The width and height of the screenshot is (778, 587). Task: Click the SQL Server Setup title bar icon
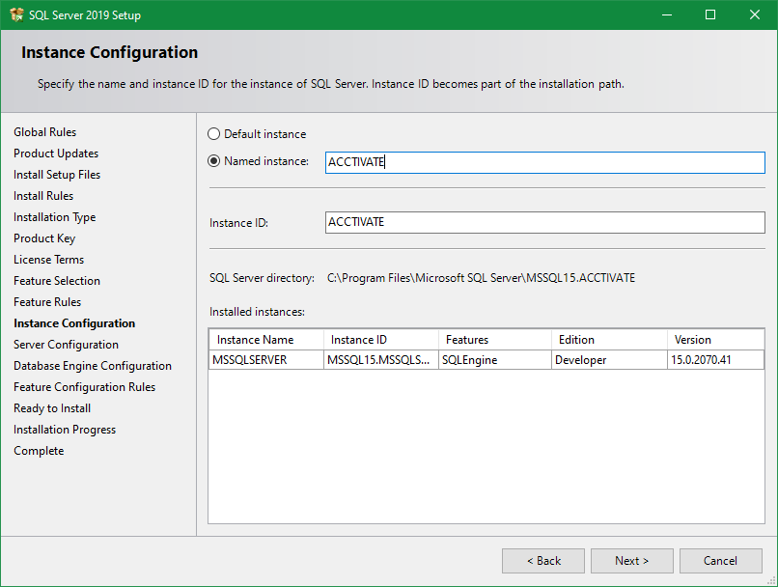coord(16,14)
